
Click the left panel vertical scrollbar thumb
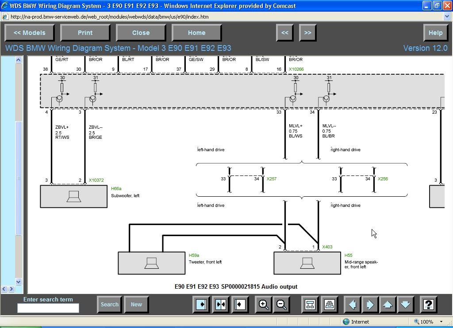[18, 178]
